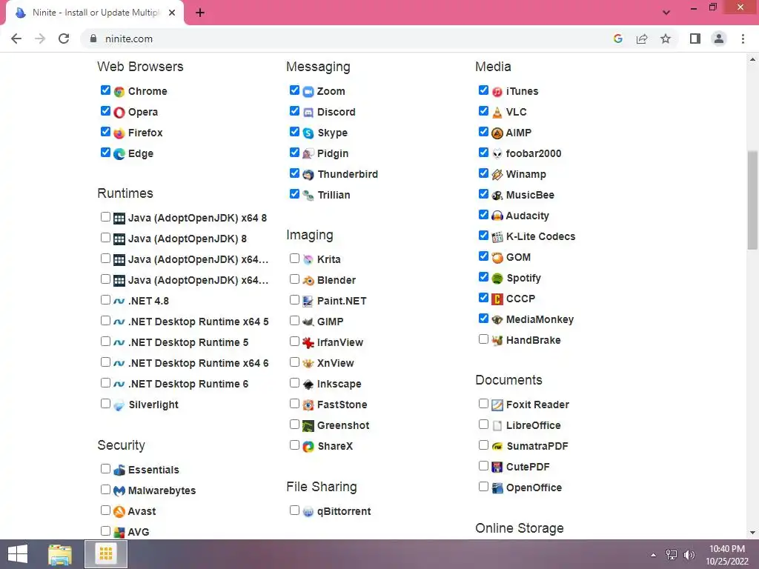Click the Chrome app icon
The height and width of the screenshot is (569, 759).
pyautogui.click(x=119, y=91)
